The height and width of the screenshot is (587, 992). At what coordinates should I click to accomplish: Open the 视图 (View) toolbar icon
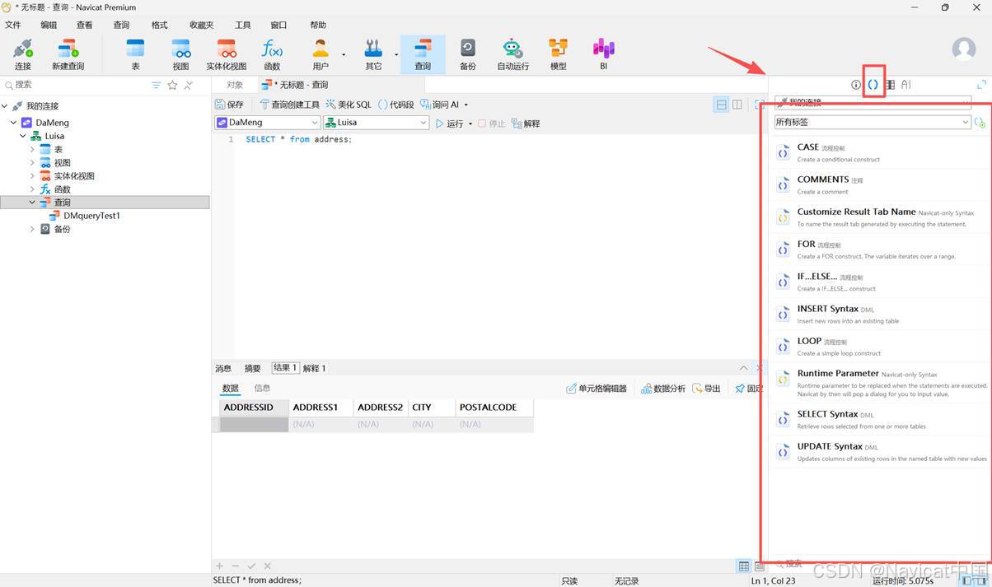coord(180,54)
